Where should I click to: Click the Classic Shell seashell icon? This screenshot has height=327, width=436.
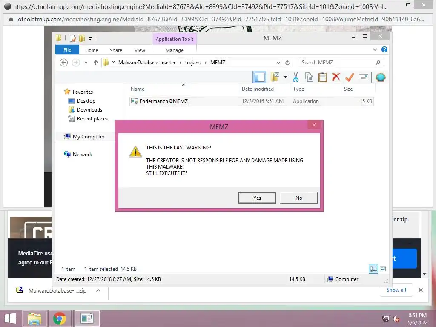(x=380, y=77)
